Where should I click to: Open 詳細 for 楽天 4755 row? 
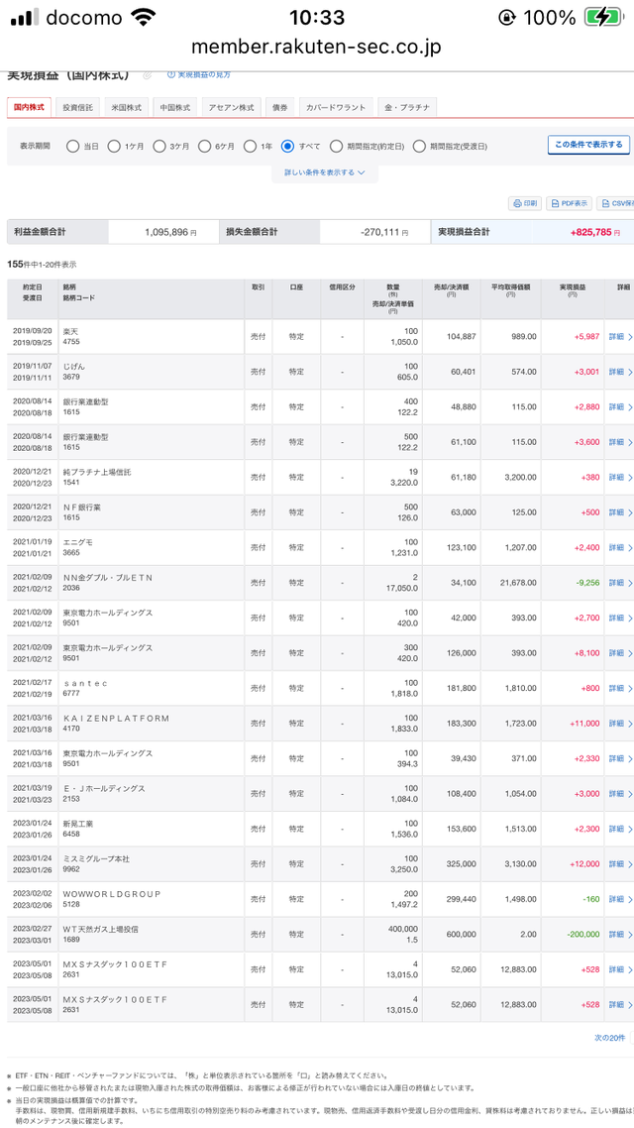(620, 337)
